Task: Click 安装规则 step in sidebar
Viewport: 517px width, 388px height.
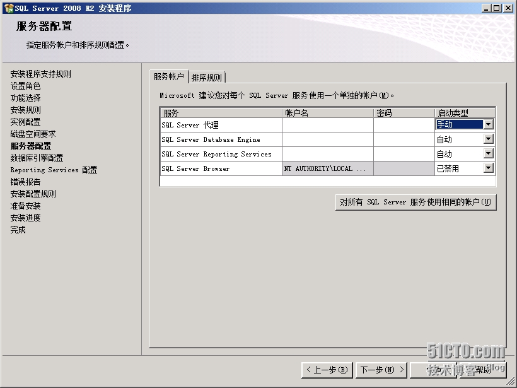Action: coord(25,110)
